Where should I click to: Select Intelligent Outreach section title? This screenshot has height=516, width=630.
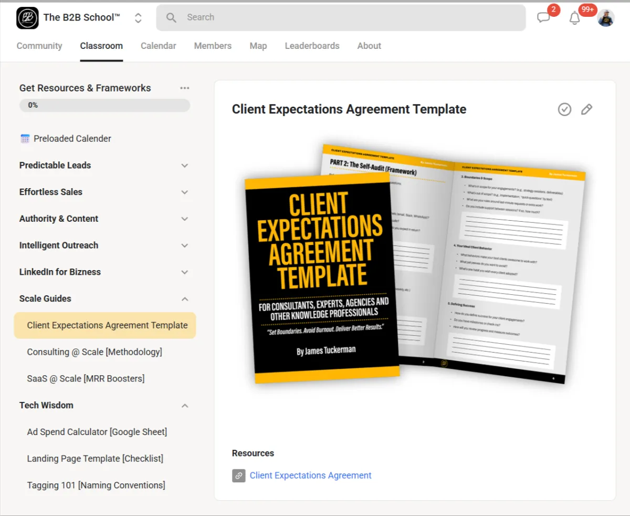click(x=59, y=245)
